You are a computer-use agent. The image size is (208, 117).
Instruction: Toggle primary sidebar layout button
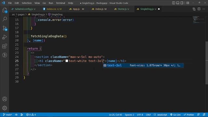(x=174, y=3)
